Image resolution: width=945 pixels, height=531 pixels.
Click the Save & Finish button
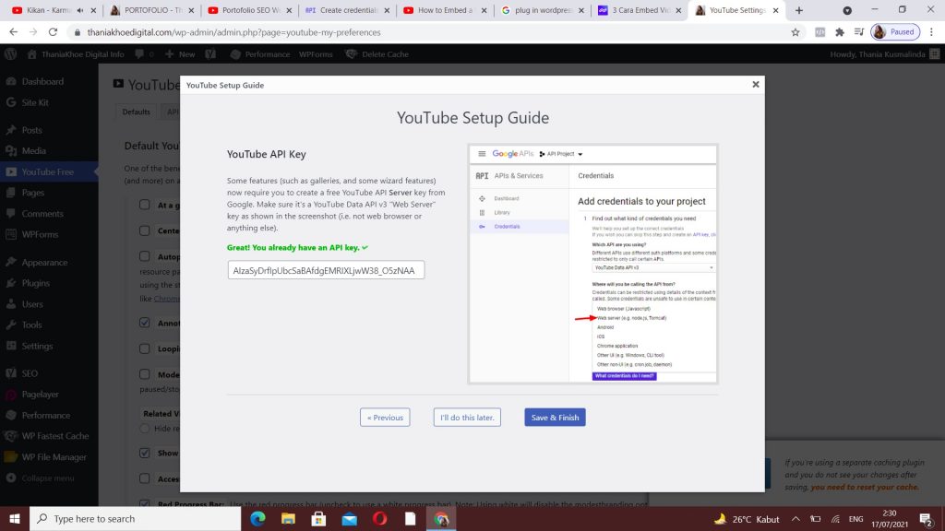555,417
